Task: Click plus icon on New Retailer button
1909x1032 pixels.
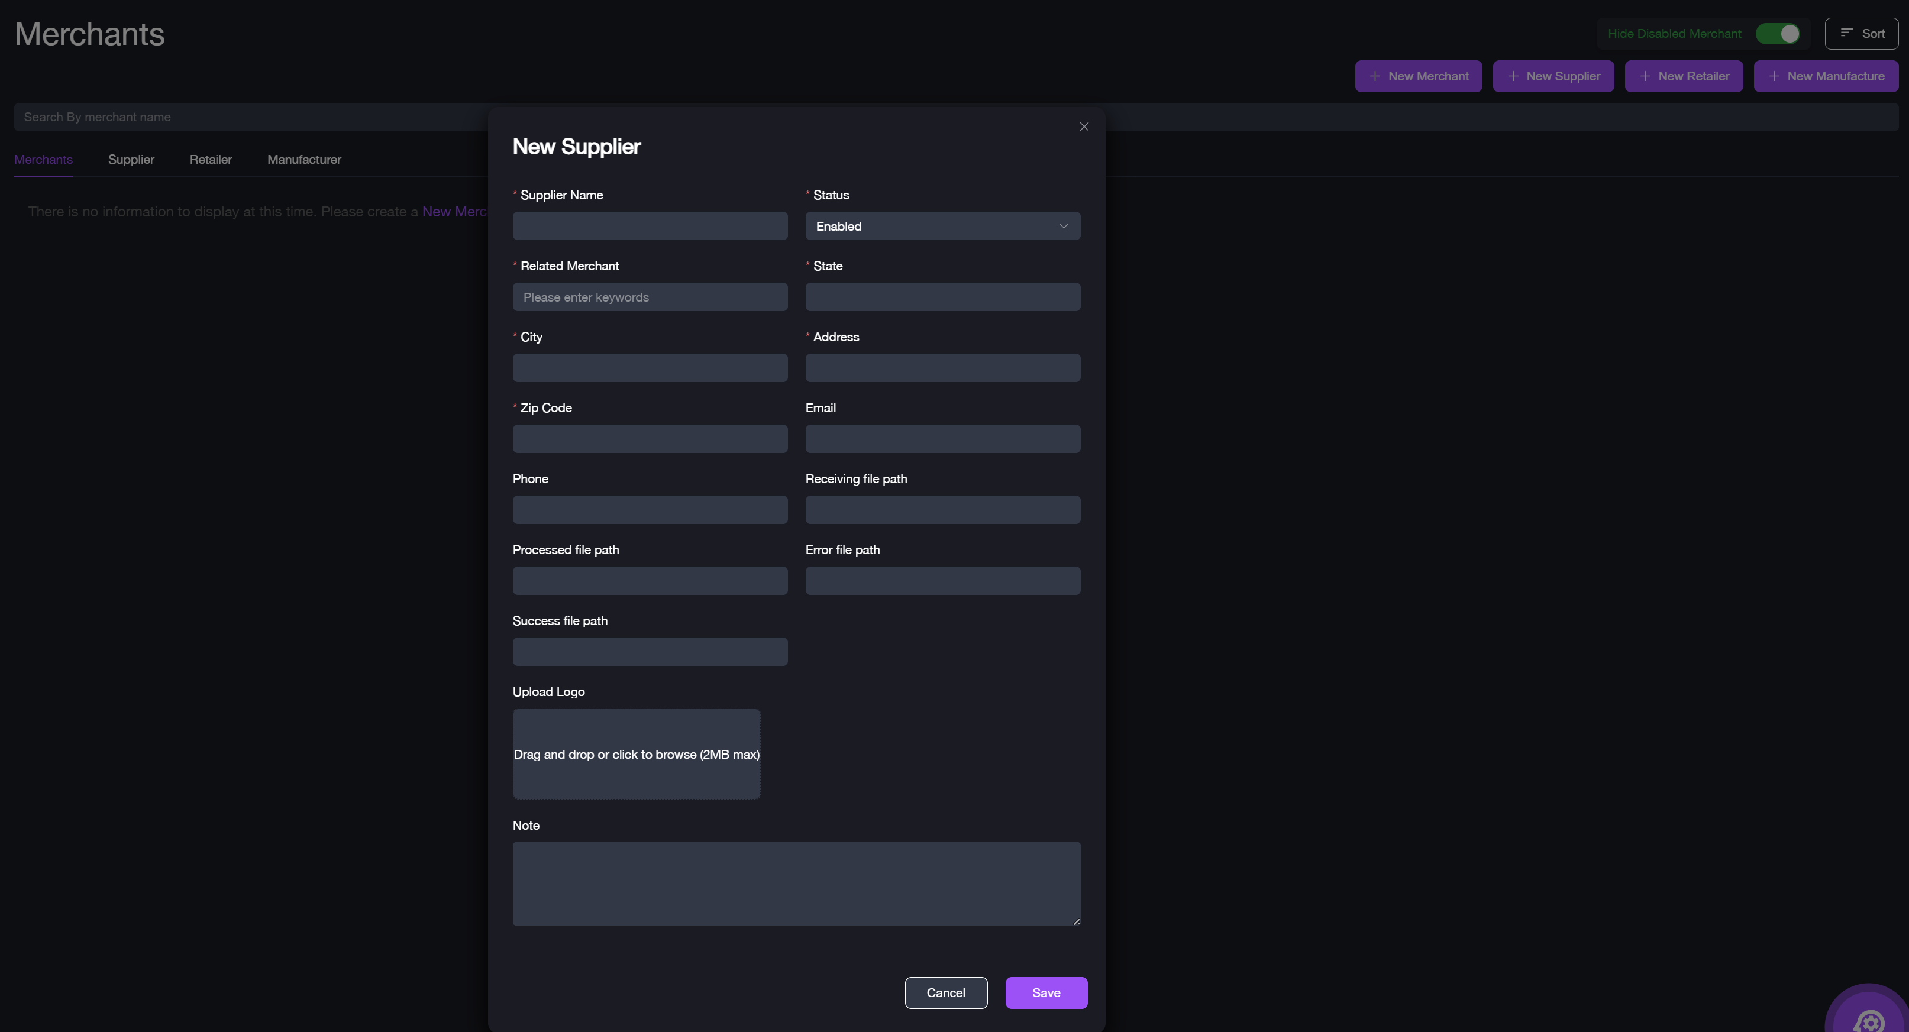Action: point(1645,76)
